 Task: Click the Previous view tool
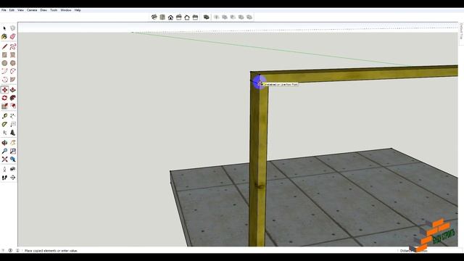pyautogui.click(x=13, y=159)
